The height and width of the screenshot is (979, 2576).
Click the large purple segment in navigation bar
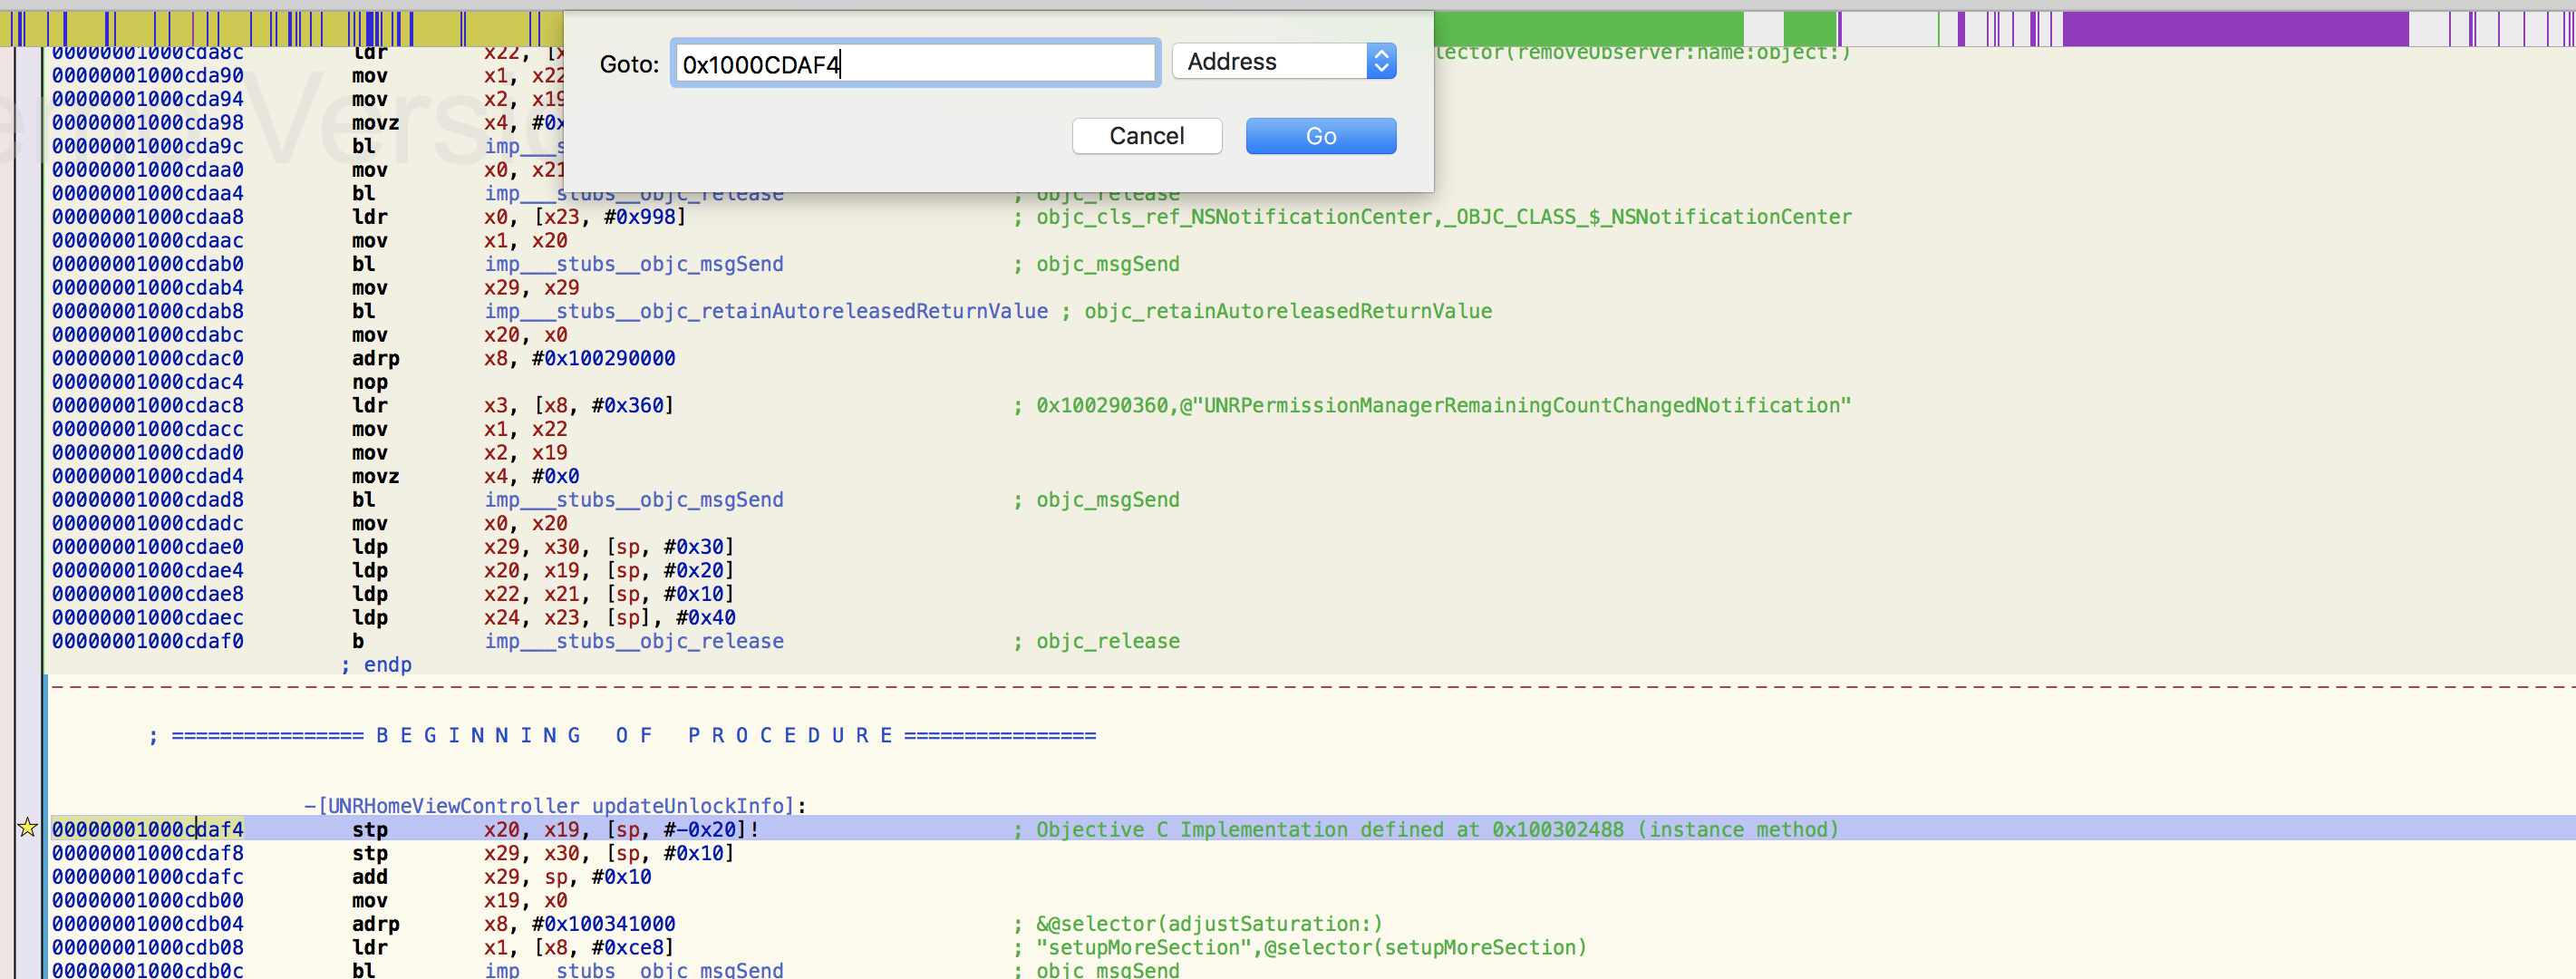(x=2234, y=29)
